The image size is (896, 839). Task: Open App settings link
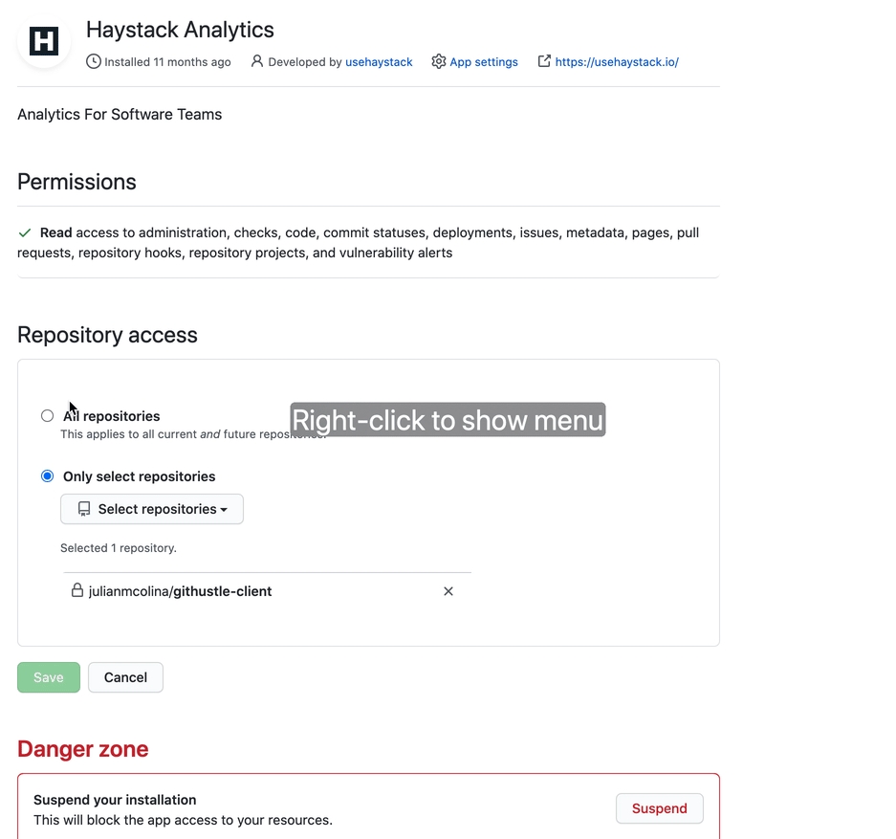coord(484,61)
